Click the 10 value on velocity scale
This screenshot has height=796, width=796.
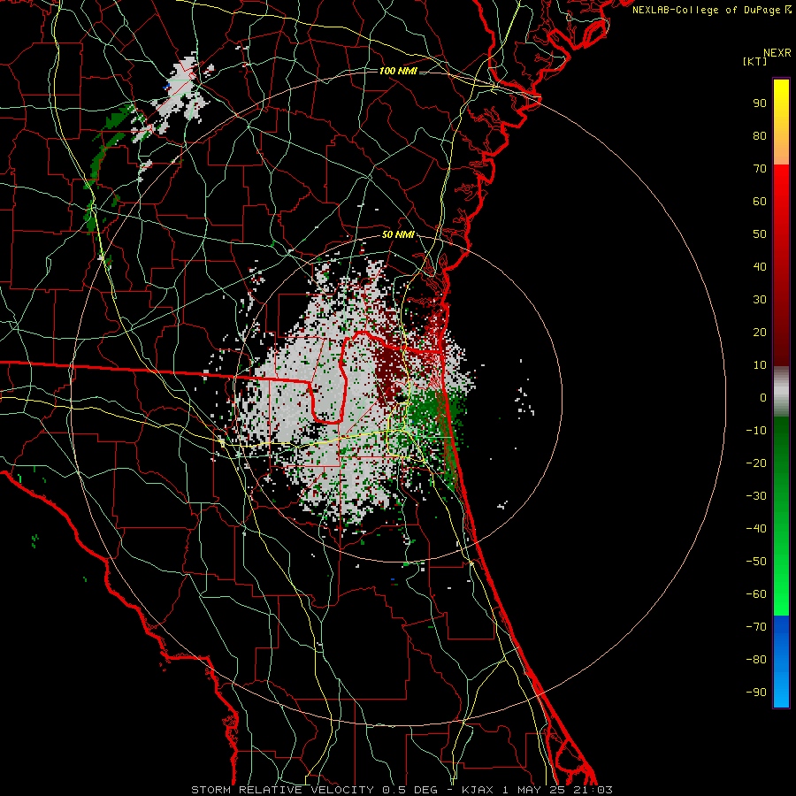pos(760,365)
